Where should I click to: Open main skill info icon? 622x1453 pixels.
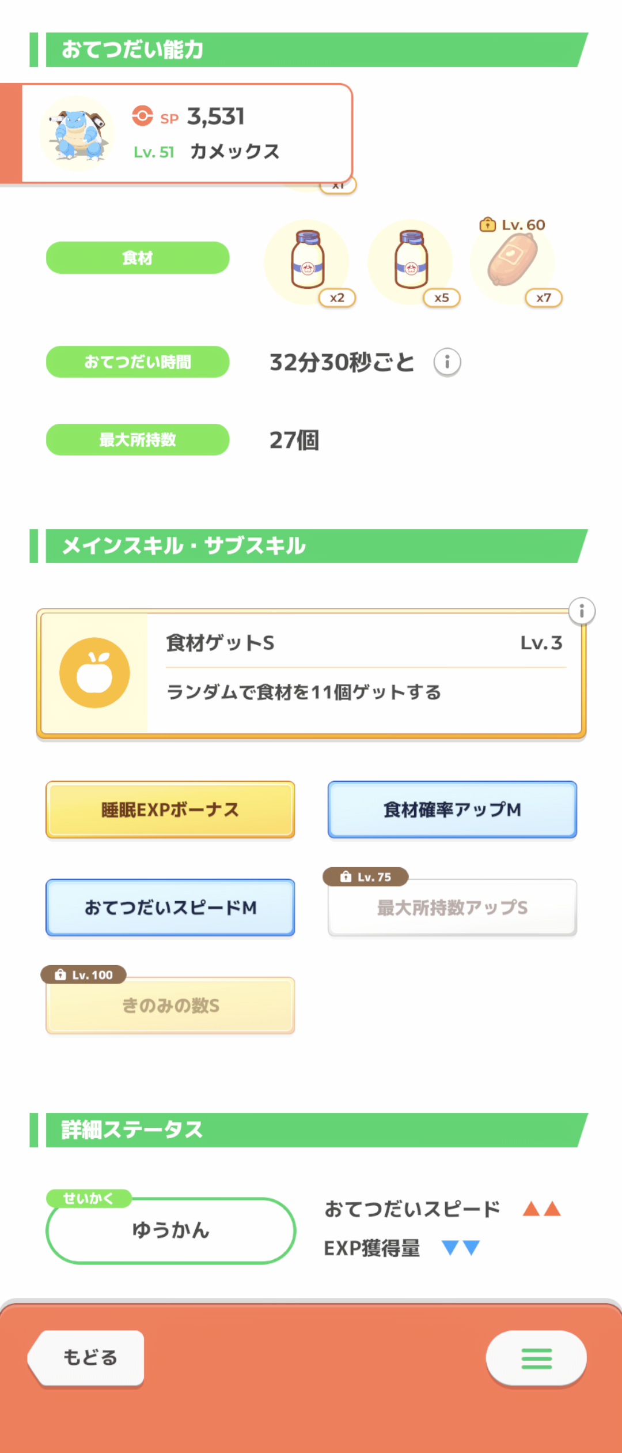tap(582, 611)
